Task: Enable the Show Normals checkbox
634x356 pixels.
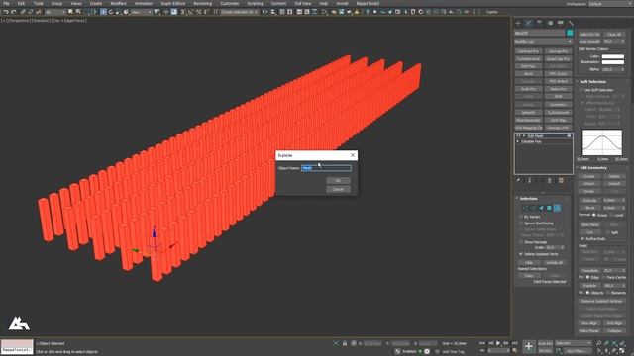Action: (521, 242)
